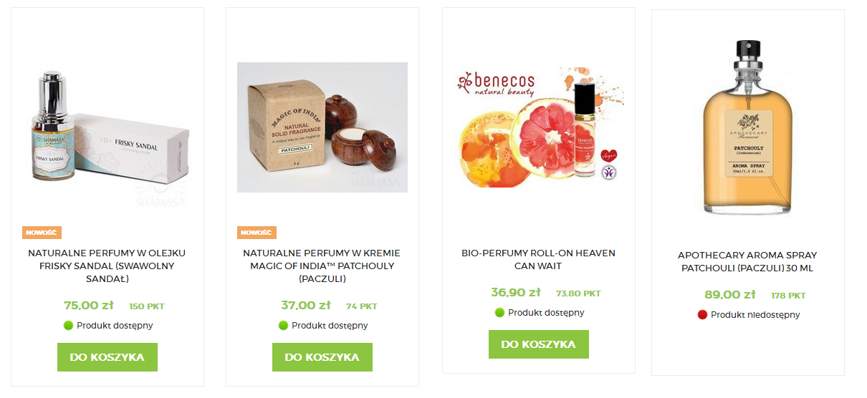Click the Nowość badge on Frisky Sandal
Viewport: 867px width, 398px height.
pos(42,233)
